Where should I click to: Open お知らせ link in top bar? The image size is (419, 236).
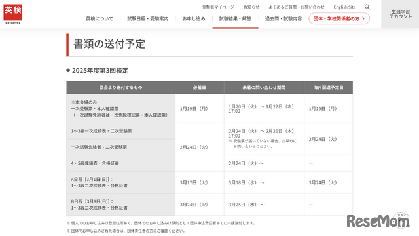251,7
